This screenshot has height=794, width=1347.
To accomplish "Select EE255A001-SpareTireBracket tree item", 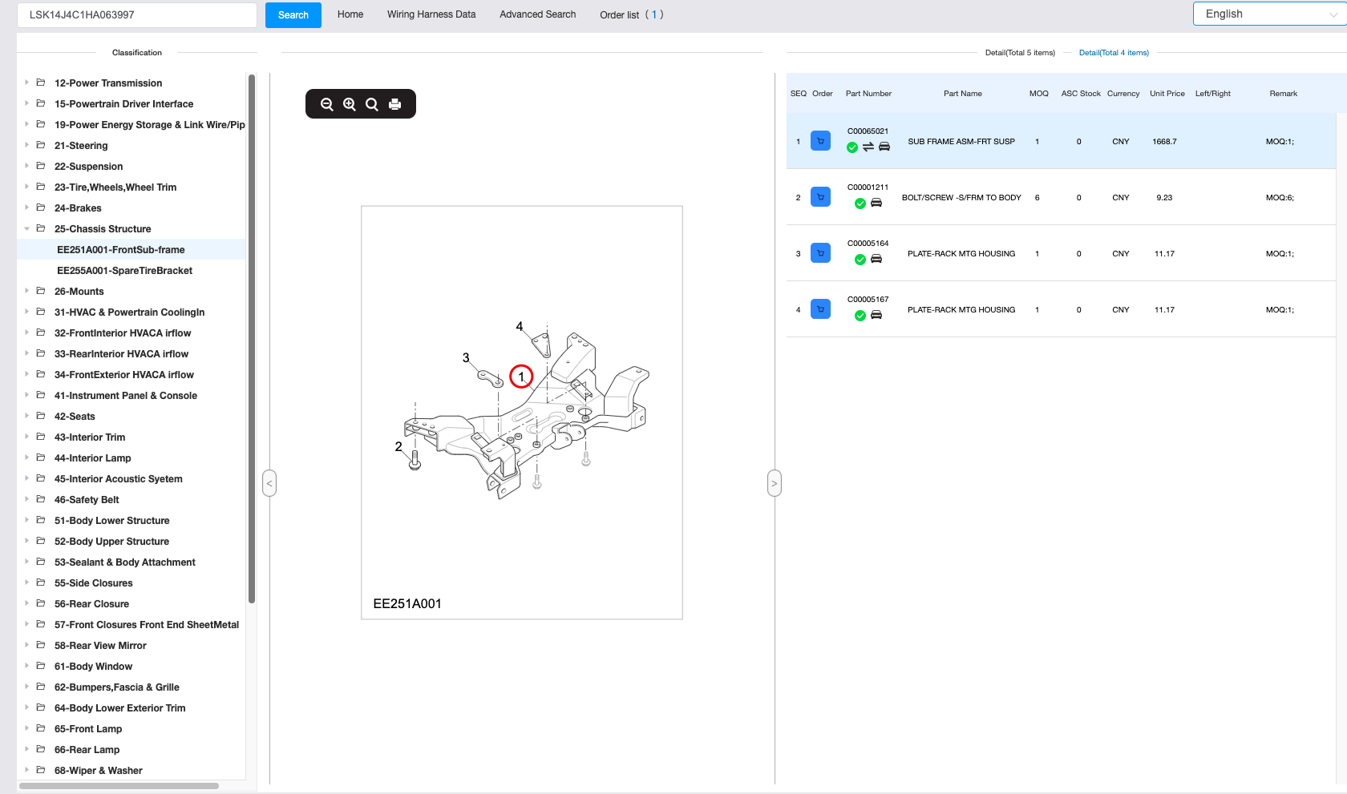I will [124, 271].
